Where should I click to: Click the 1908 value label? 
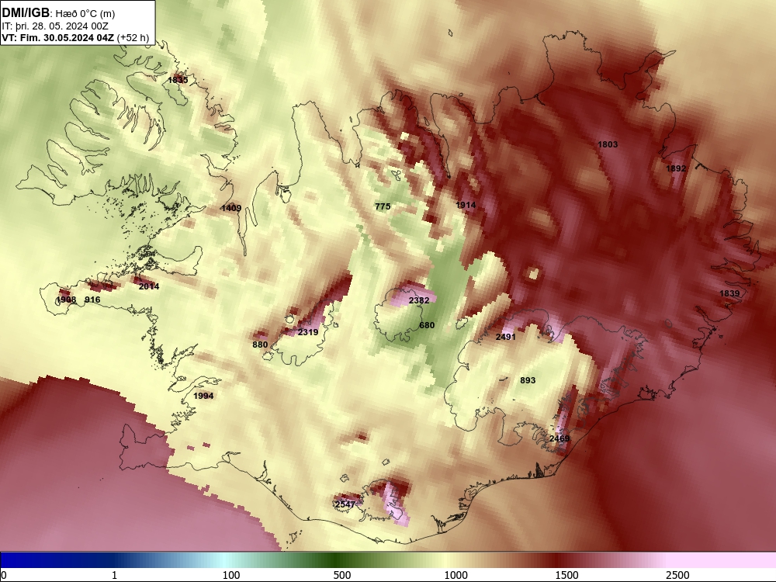[x=66, y=300]
